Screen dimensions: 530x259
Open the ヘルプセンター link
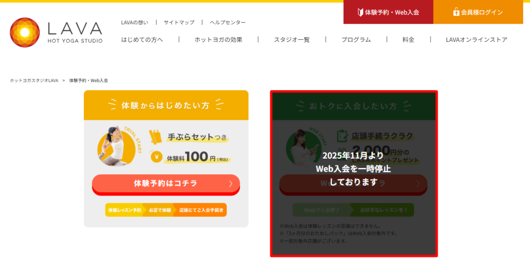click(x=228, y=22)
